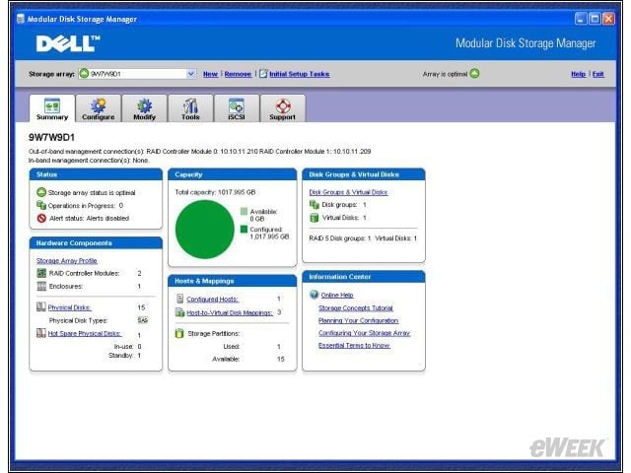
Task: Click the 9W7W9D1 array name heading
Action: (51, 137)
